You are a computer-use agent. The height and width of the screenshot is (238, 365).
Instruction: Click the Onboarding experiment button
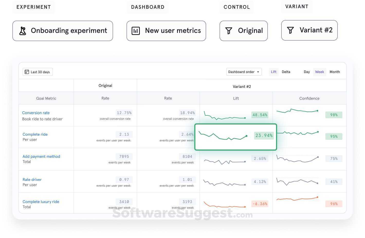63,31
